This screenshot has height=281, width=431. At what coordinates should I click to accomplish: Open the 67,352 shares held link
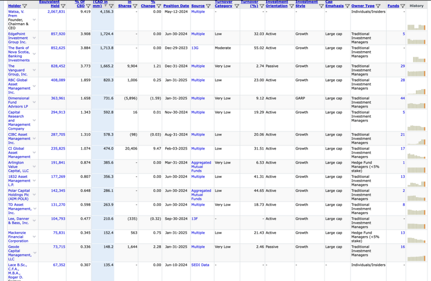(x=59, y=265)
